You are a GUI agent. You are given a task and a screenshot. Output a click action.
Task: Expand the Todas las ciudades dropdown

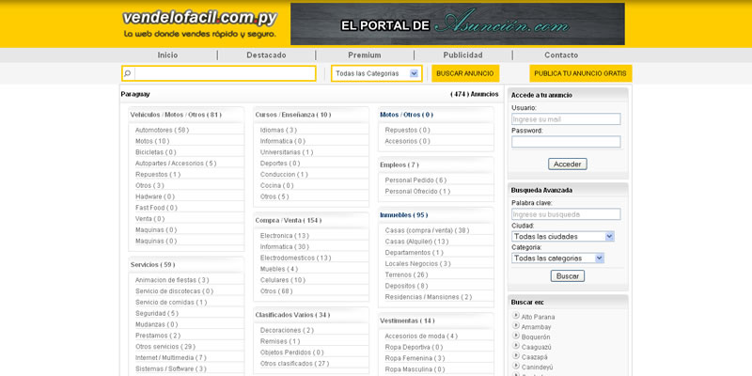click(x=562, y=236)
